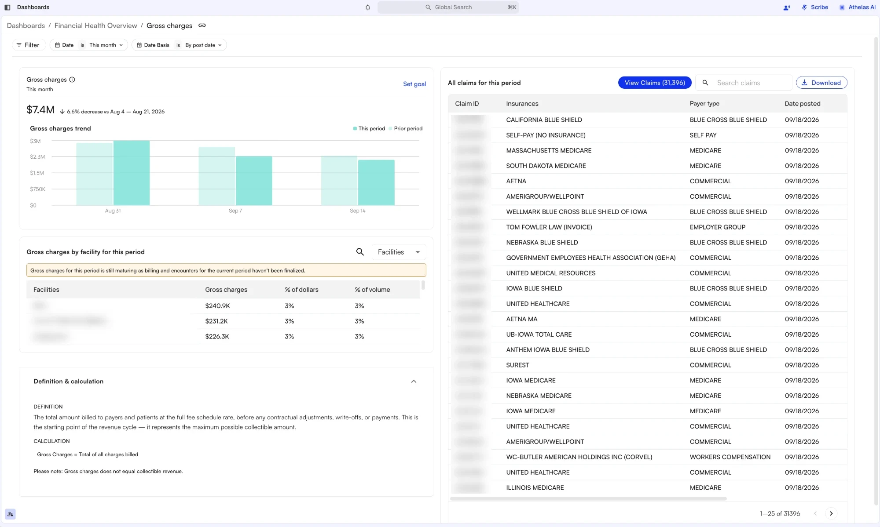This screenshot has width=880, height=527.
Task: Open the Date This month dropdown
Action: click(89, 45)
